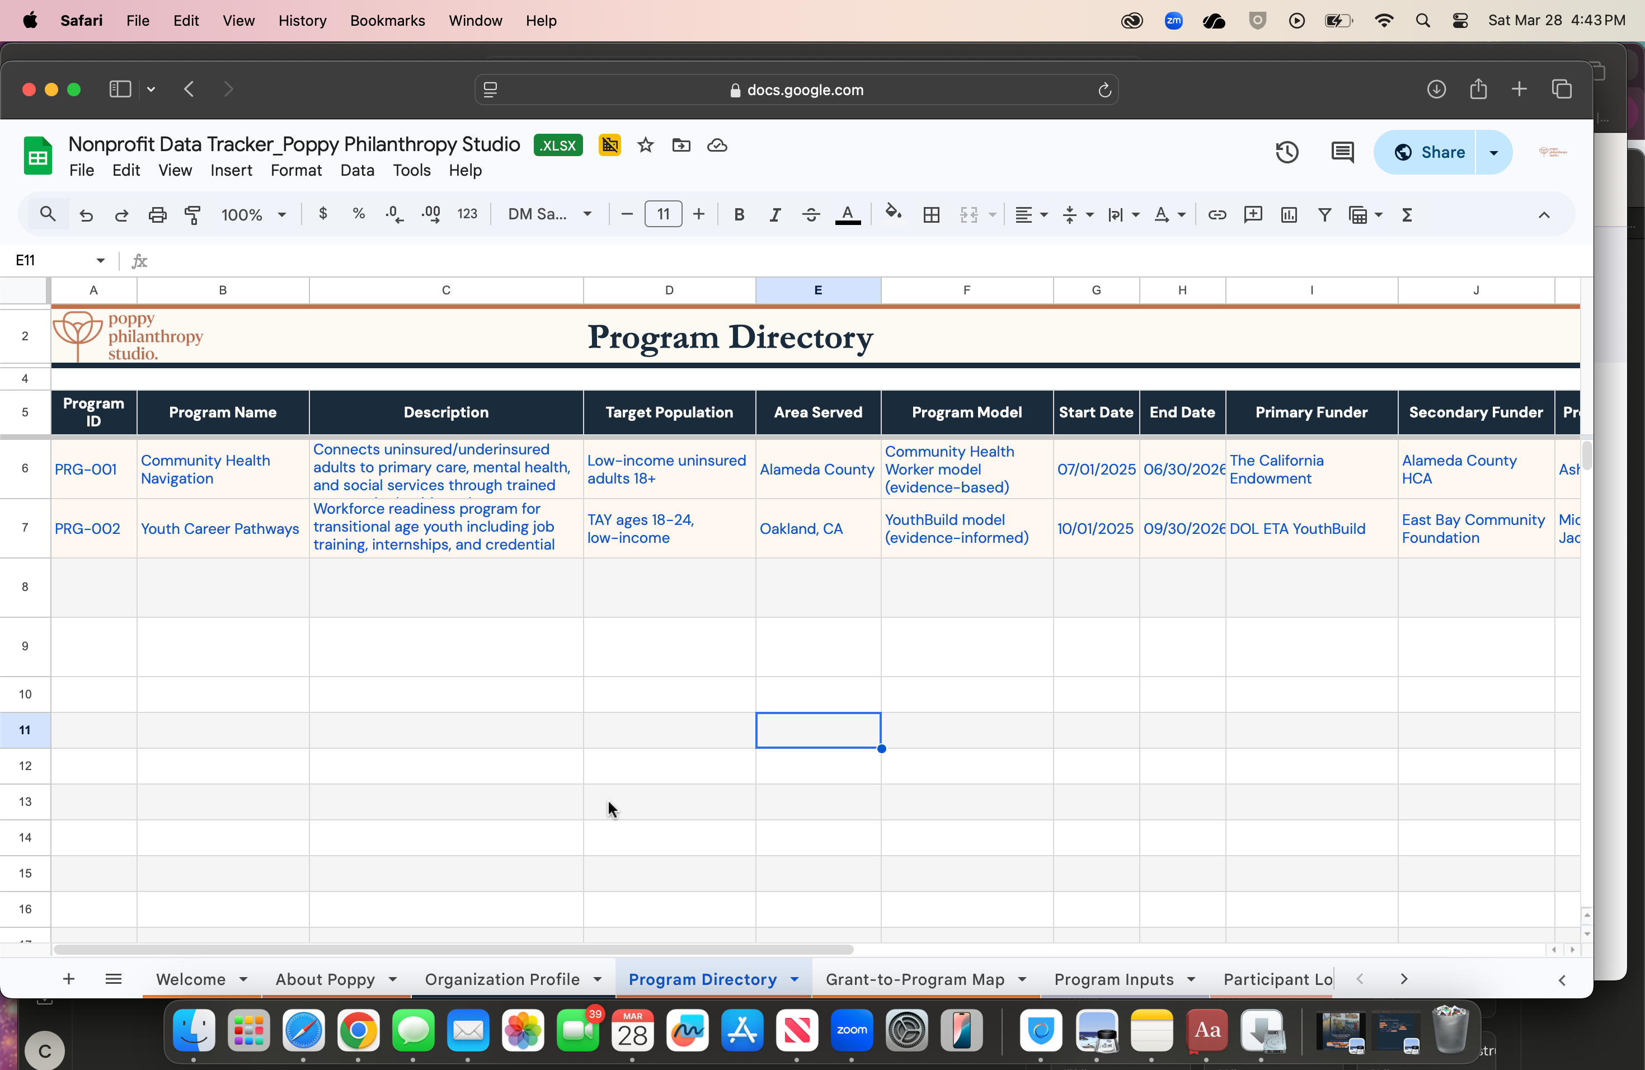1645x1070 pixels.
Task: Open Safari tab overview
Action: tap(1562, 89)
